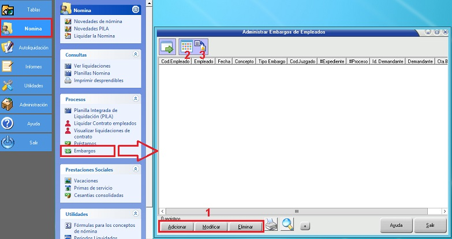Open the Tablas sidebar section
Screen dimensions: 452x239
(x=27, y=9)
